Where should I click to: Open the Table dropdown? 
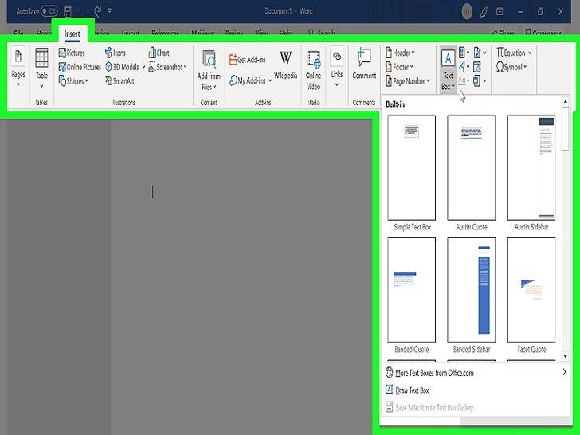click(41, 68)
